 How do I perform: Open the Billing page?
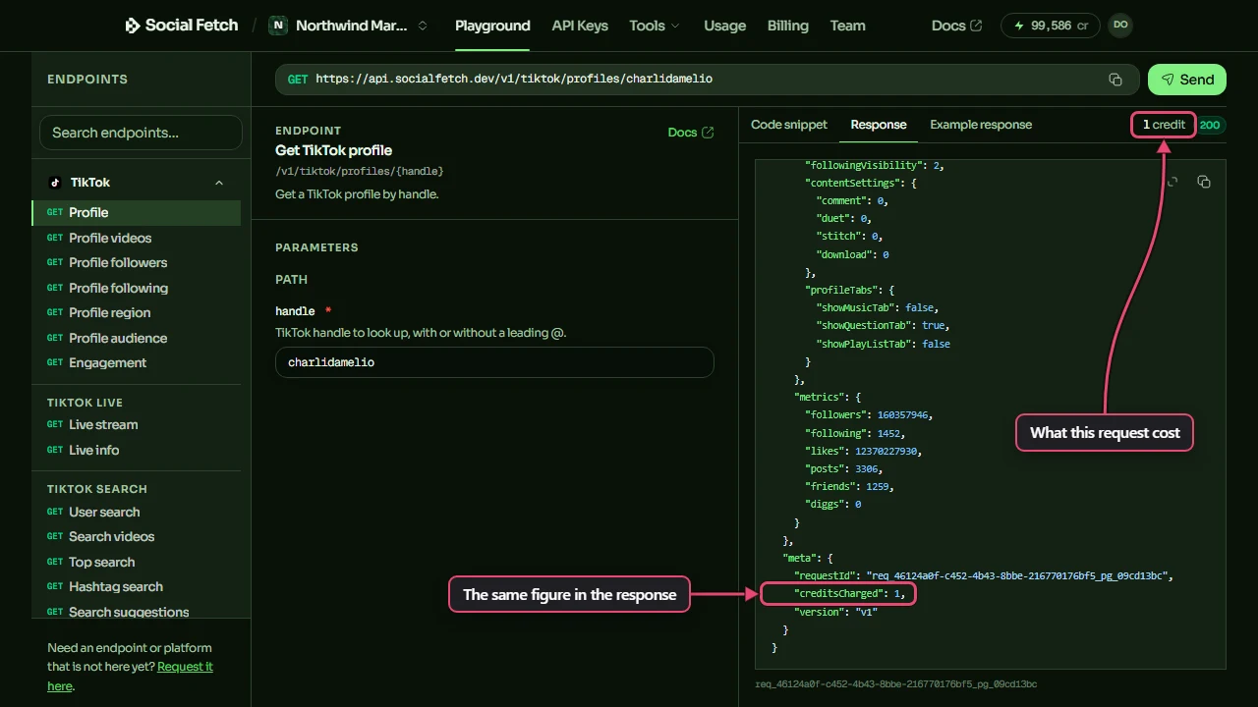click(788, 26)
